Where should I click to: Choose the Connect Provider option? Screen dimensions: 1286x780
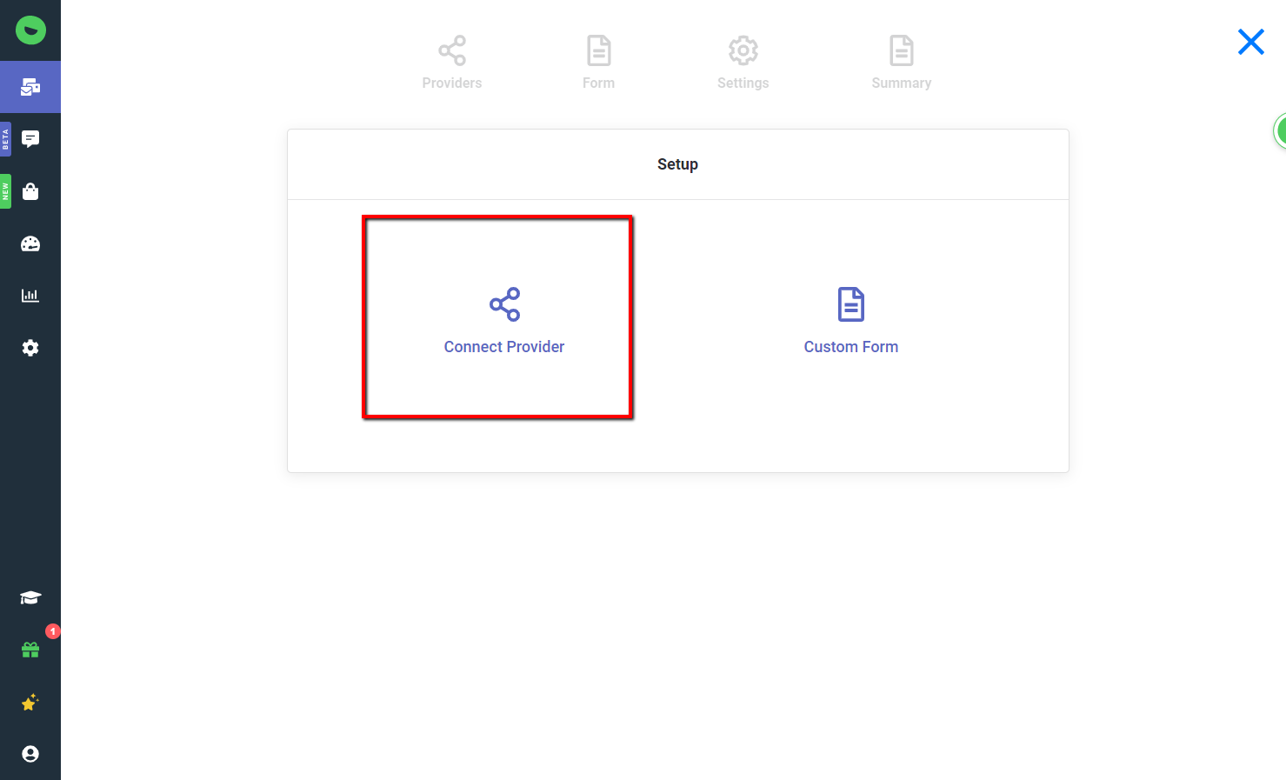pyautogui.click(x=497, y=317)
